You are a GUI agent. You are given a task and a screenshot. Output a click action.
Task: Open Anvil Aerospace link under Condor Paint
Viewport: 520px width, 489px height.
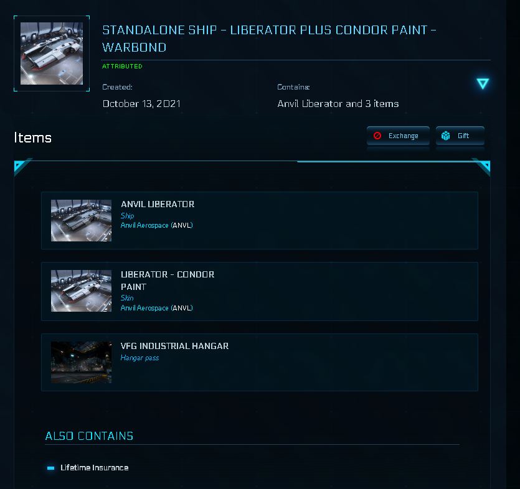[x=144, y=308]
